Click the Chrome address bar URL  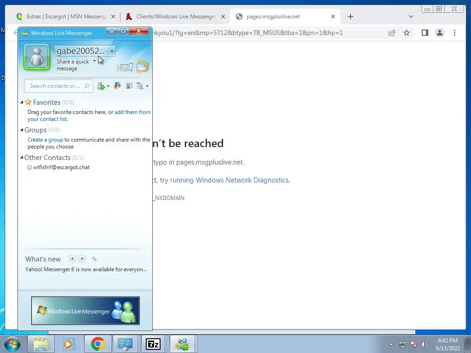247,33
